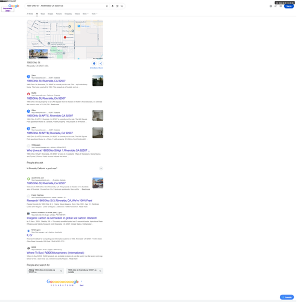Go to results page 10
Viewport: 298px width, 302px height.
(72, 286)
